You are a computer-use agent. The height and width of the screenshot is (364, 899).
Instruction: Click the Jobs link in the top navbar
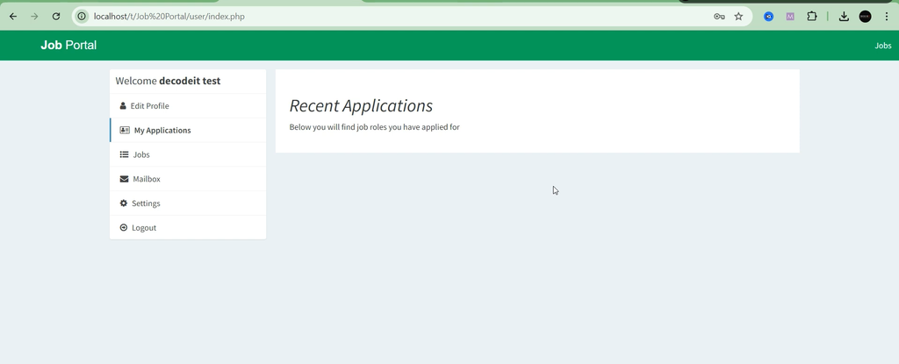click(883, 46)
